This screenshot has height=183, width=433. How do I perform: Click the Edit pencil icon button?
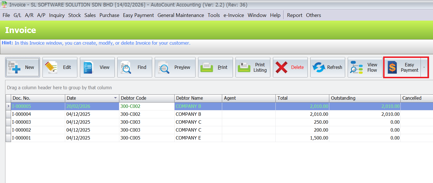click(x=60, y=67)
